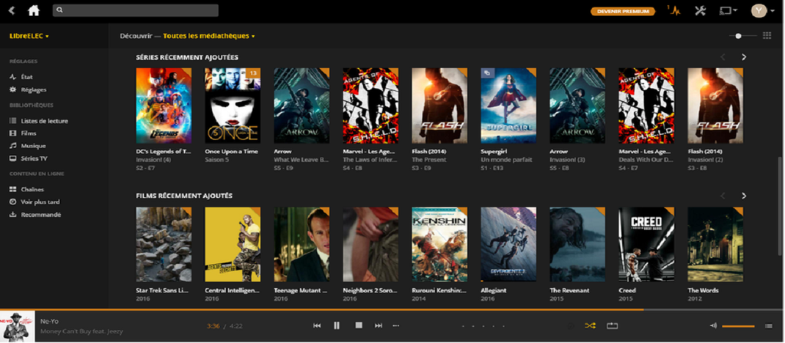
Task: Open the play queue list icon
Action: pyautogui.click(x=768, y=325)
